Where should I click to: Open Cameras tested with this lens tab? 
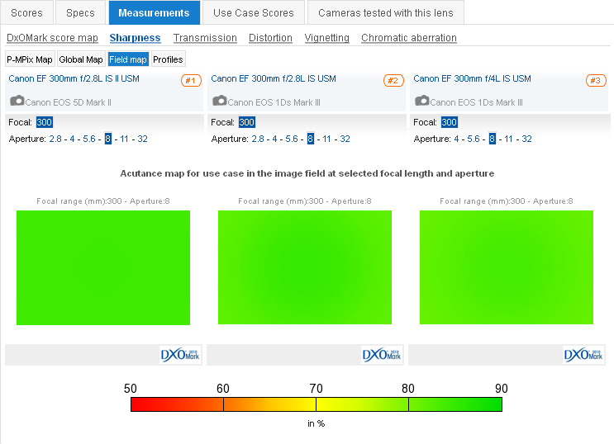tap(385, 13)
